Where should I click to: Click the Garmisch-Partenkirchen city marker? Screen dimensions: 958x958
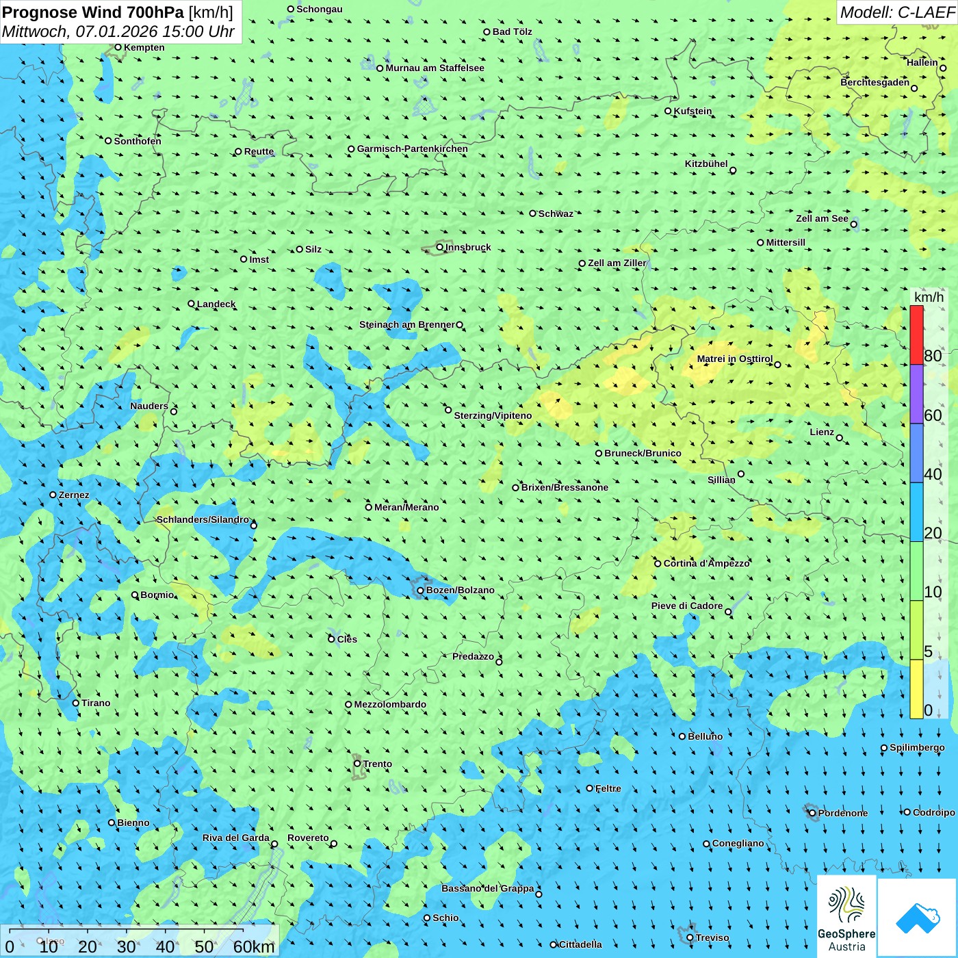(x=351, y=148)
